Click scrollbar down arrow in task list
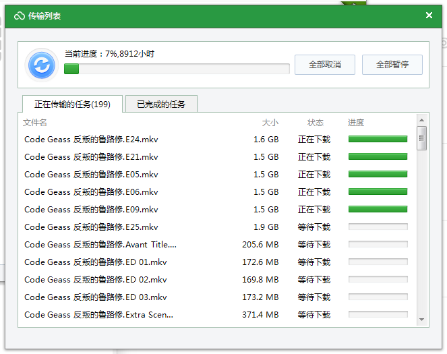This screenshot has height=354, width=447. [x=421, y=320]
